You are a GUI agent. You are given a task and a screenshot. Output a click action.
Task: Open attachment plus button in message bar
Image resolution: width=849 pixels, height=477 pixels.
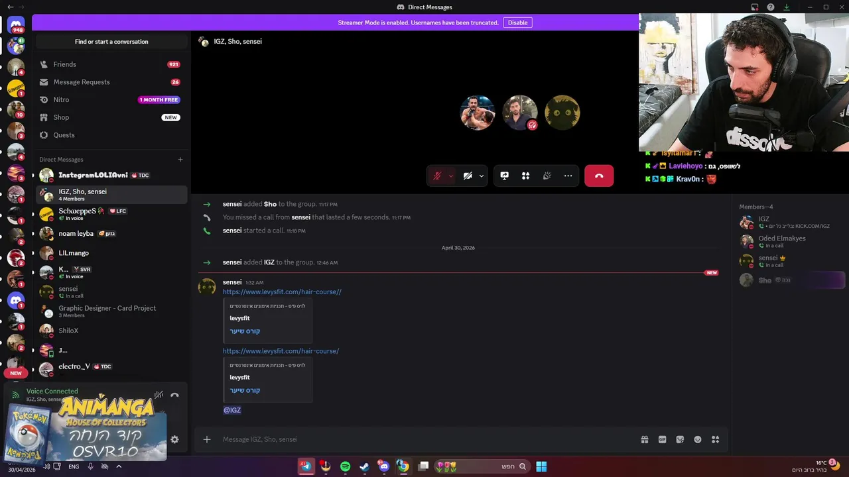pos(207,439)
